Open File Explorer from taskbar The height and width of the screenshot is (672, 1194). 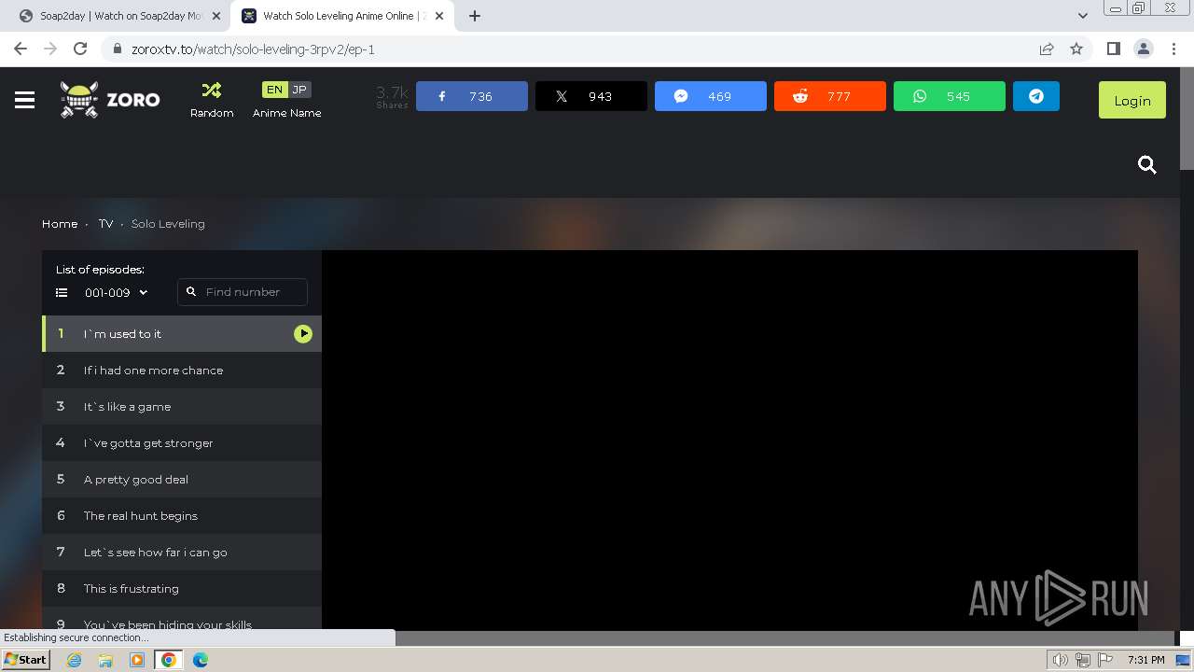click(x=105, y=660)
